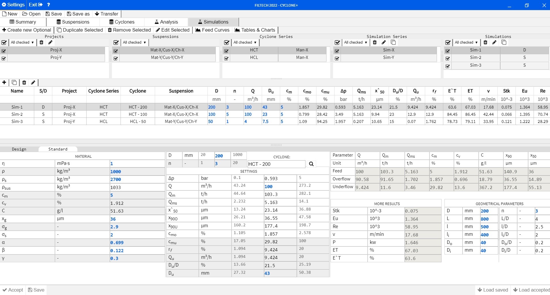Screen dimensions: 550x295
Task: Switch to the Cyclones tab
Action: point(122,22)
